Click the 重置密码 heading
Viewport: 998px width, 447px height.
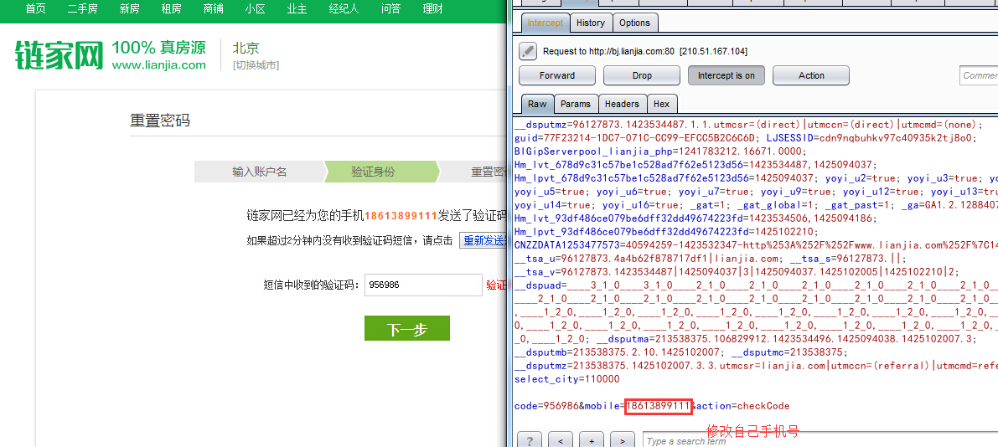(x=160, y=121)
